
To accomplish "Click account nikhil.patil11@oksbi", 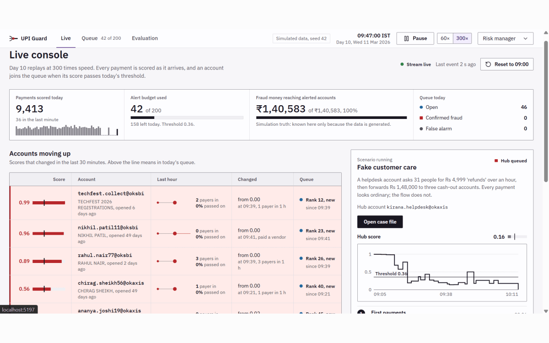I will pos(108,227).
